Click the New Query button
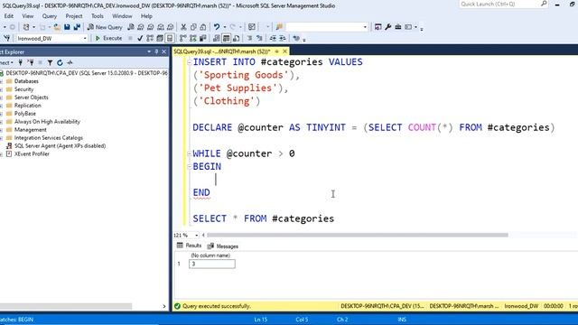The width and height of the screenshot is (578, 325). click(105, 27)
